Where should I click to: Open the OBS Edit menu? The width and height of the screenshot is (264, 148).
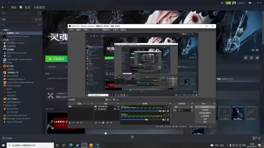[79, 30]
